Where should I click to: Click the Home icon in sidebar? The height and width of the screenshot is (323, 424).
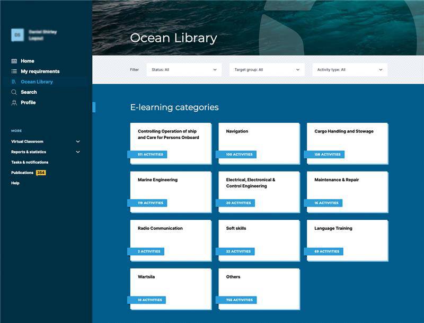click(14, 61)
